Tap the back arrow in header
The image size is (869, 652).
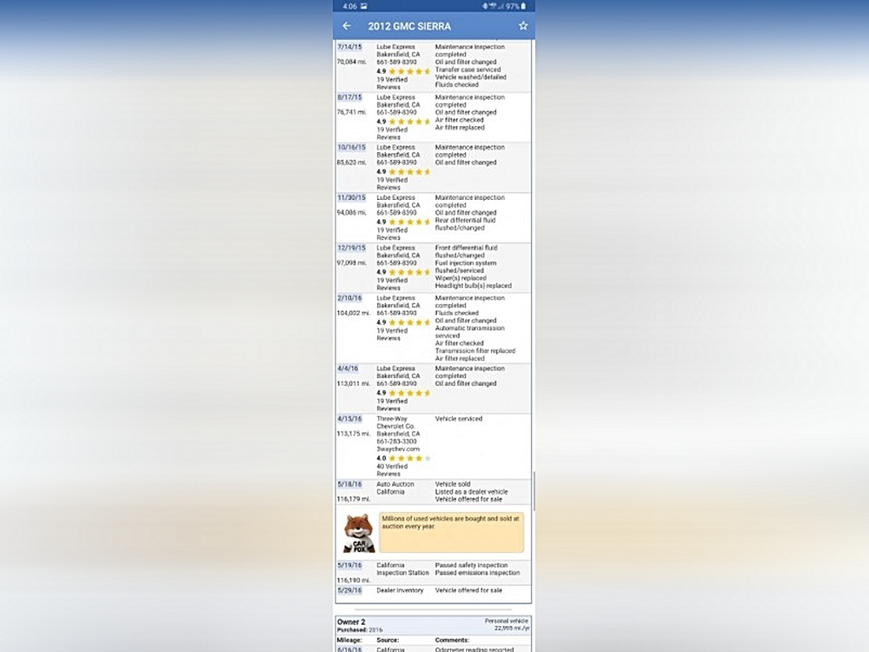[x=347, y=26]
